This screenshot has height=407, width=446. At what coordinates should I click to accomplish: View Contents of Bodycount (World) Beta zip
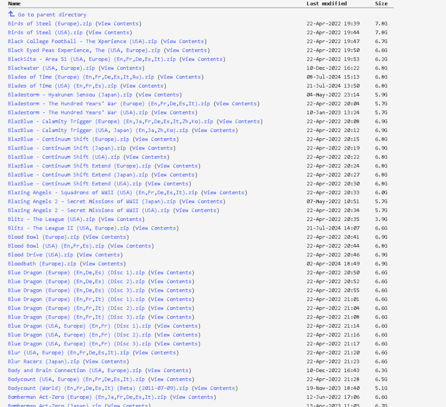(215, 388)
